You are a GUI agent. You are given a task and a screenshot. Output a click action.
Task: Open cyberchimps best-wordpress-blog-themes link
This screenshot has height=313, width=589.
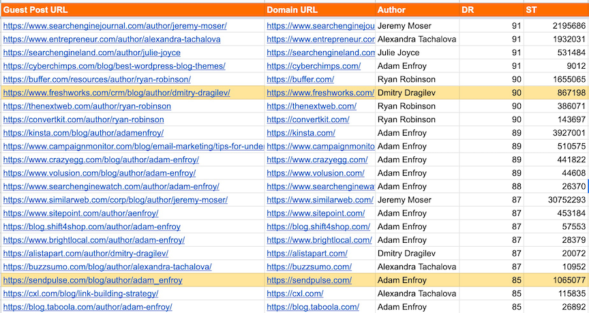click(115, 66)
